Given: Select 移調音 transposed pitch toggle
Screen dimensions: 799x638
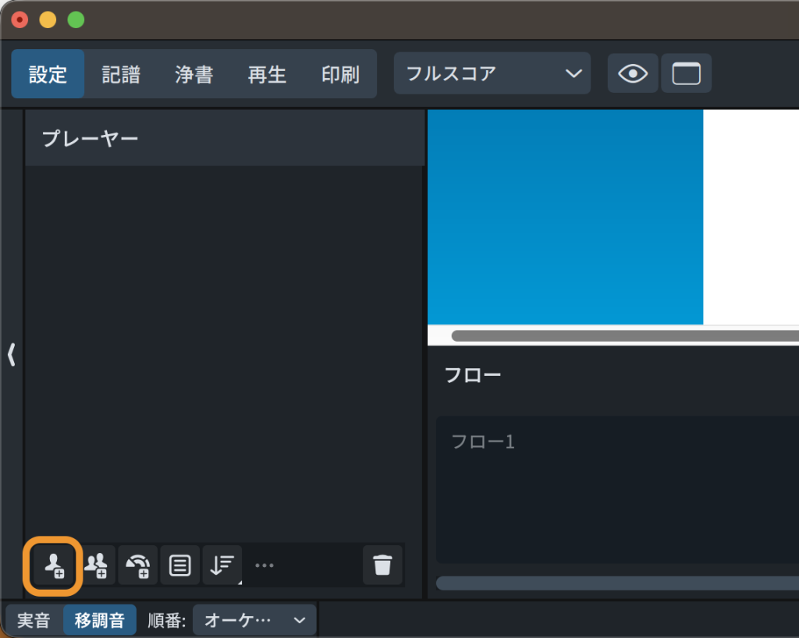Looking at the screenshot, I should coord(99,620).
